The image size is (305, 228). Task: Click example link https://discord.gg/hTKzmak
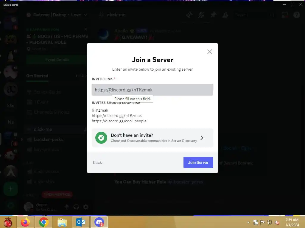(x=117, y=115)
